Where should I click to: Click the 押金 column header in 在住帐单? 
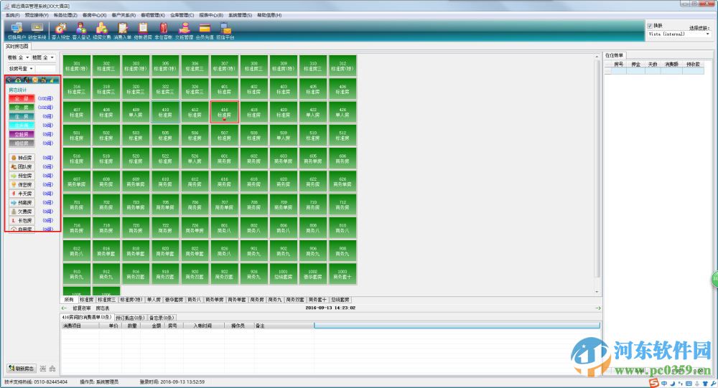(635, 65)
